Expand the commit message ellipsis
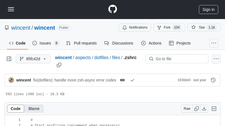The width and height of the screenshot is (225, 126). coord(122,80)
